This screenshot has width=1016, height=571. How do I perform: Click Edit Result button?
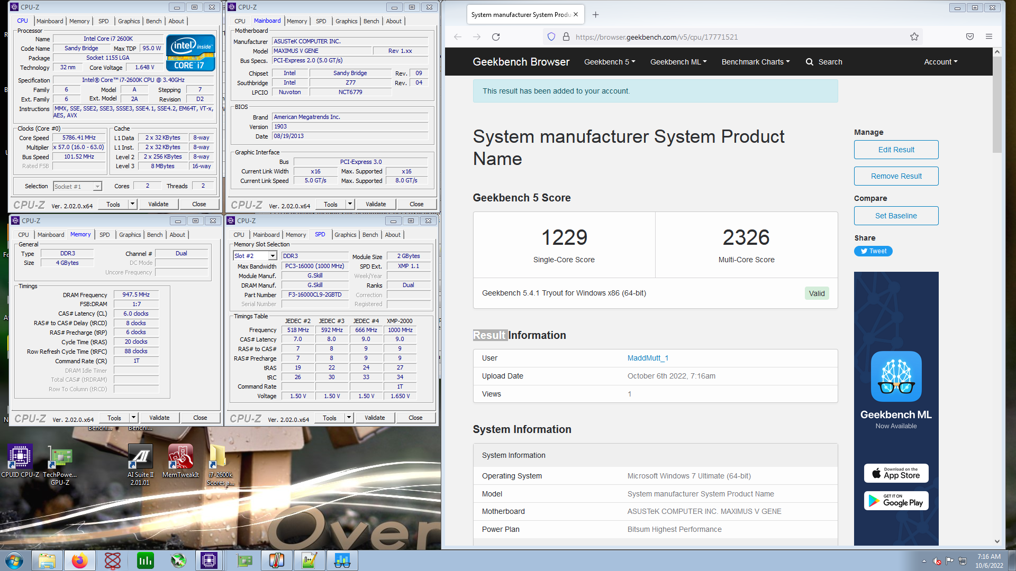tap(896, 150)
